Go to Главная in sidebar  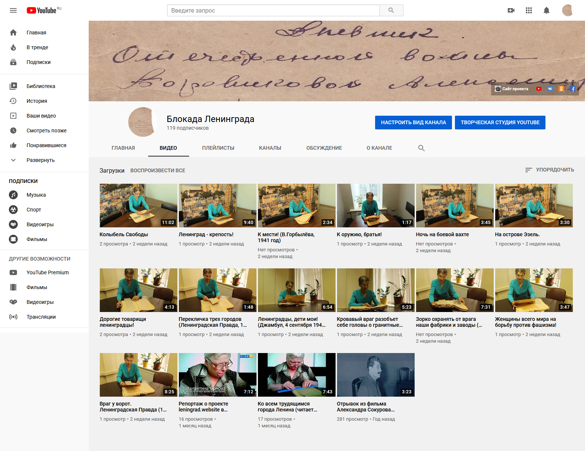coord(44,33)
